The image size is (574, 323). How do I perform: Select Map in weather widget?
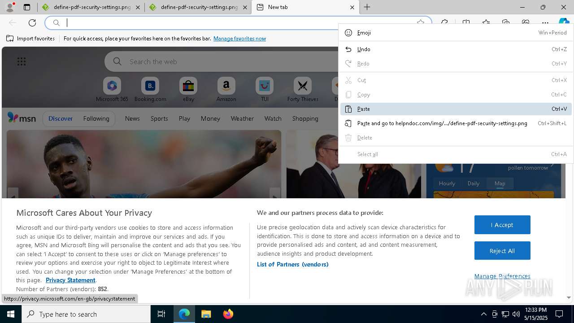tap(500, 183)
